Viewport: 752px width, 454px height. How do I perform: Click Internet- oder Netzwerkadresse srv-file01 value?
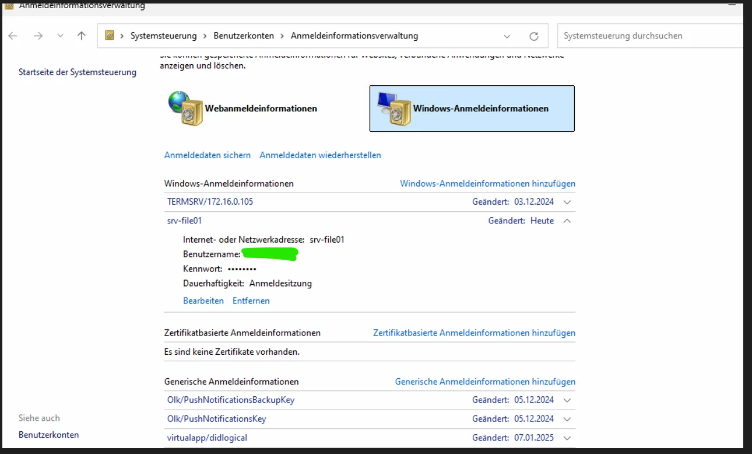pos(327,239)
